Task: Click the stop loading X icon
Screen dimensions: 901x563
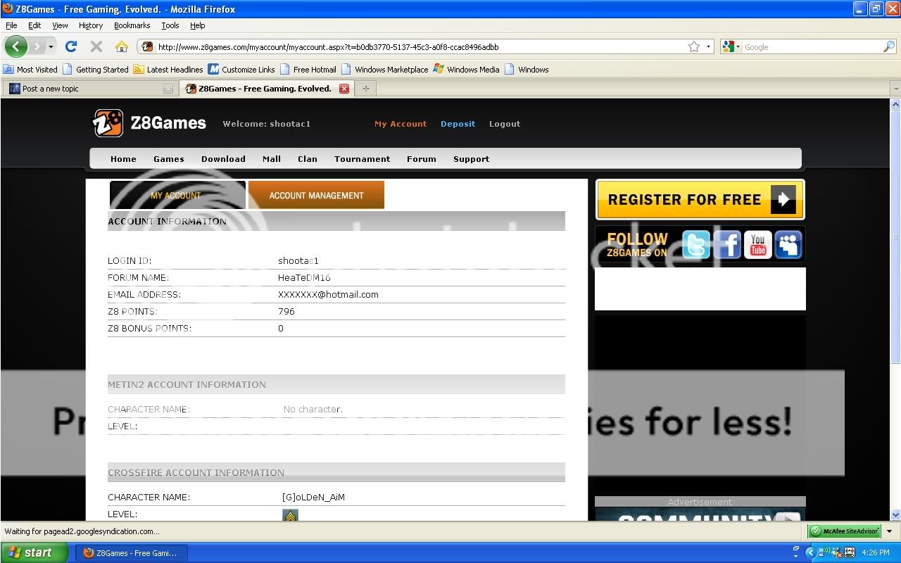Action: pyautogui.click(x=96, y=46)
